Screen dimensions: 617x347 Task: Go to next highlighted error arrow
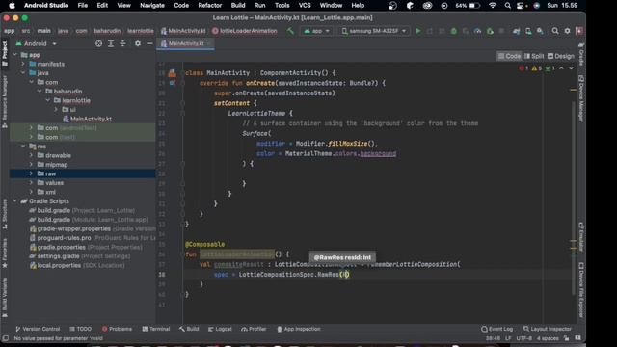pyautogui.click(x=571, y=68)
